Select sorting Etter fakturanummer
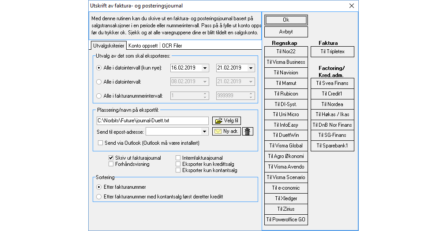447x231 pixels. tap(99, 187)
